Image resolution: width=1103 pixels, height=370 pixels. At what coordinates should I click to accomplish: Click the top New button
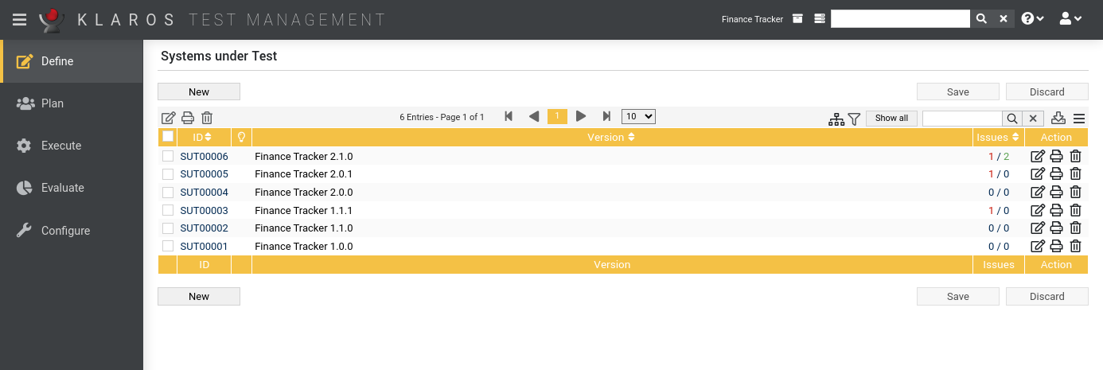tap(199, 92)
